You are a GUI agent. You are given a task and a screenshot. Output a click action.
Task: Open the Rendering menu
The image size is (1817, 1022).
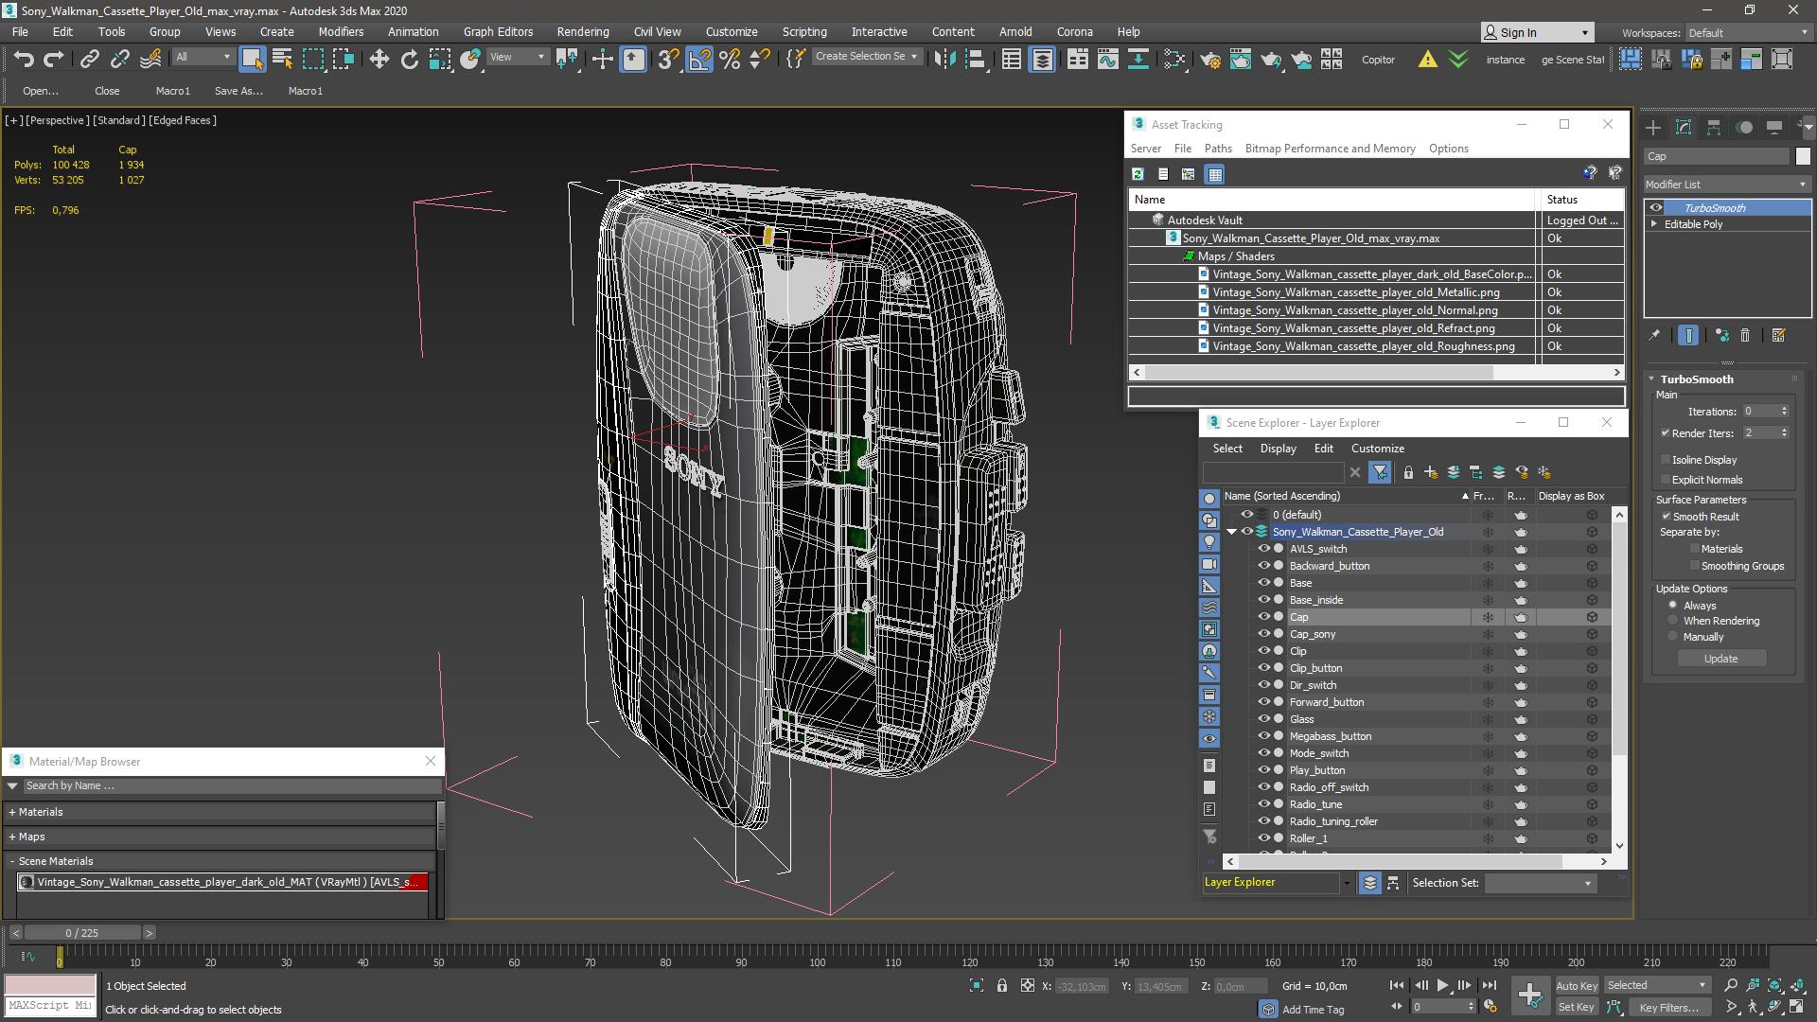[x=582, y=31]
